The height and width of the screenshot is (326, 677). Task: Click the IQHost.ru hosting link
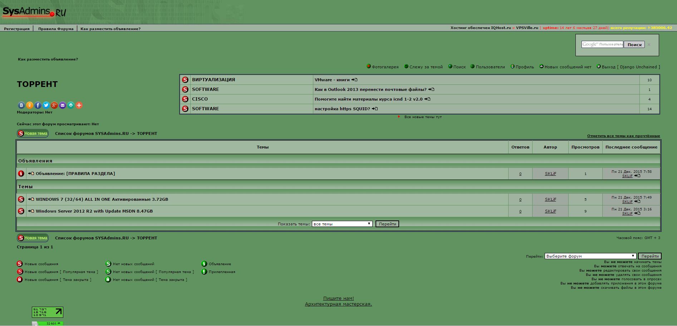(501, 28)
